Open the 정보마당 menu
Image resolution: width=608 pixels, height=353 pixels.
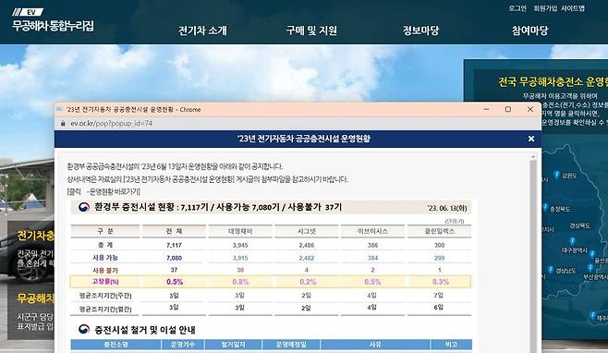pos(420,30)
